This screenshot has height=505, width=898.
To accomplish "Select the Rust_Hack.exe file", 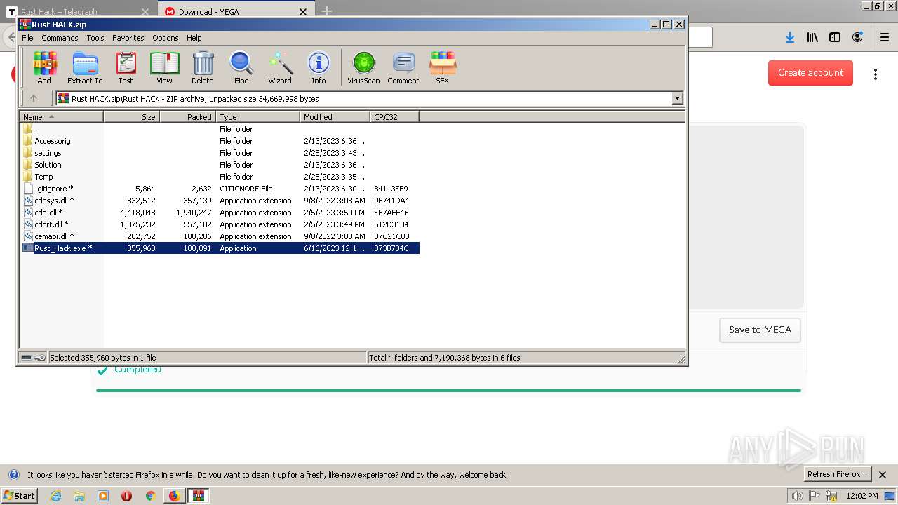I will [x=220, y=248].
